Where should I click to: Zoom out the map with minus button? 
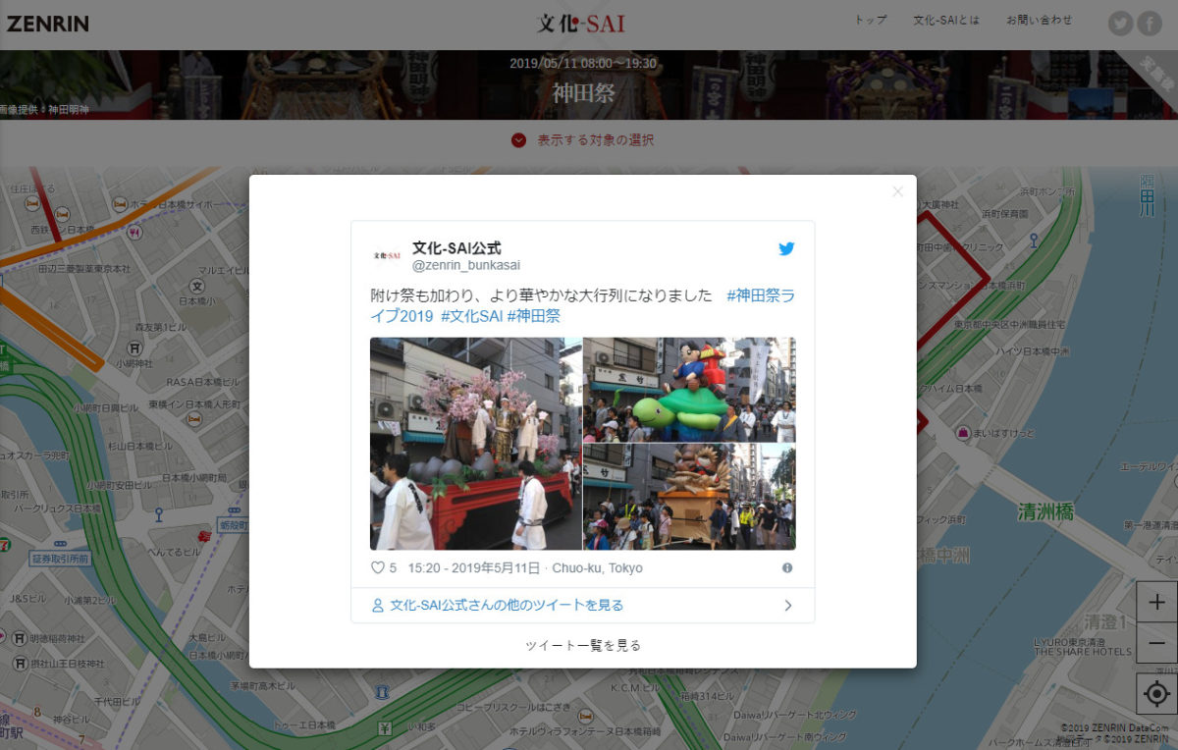[x=1156, y=643]
